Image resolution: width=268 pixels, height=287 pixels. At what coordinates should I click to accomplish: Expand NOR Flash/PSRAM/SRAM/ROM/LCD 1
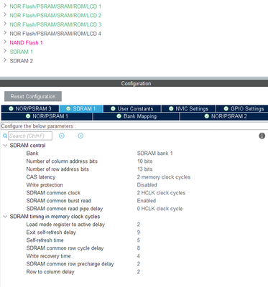5,6
